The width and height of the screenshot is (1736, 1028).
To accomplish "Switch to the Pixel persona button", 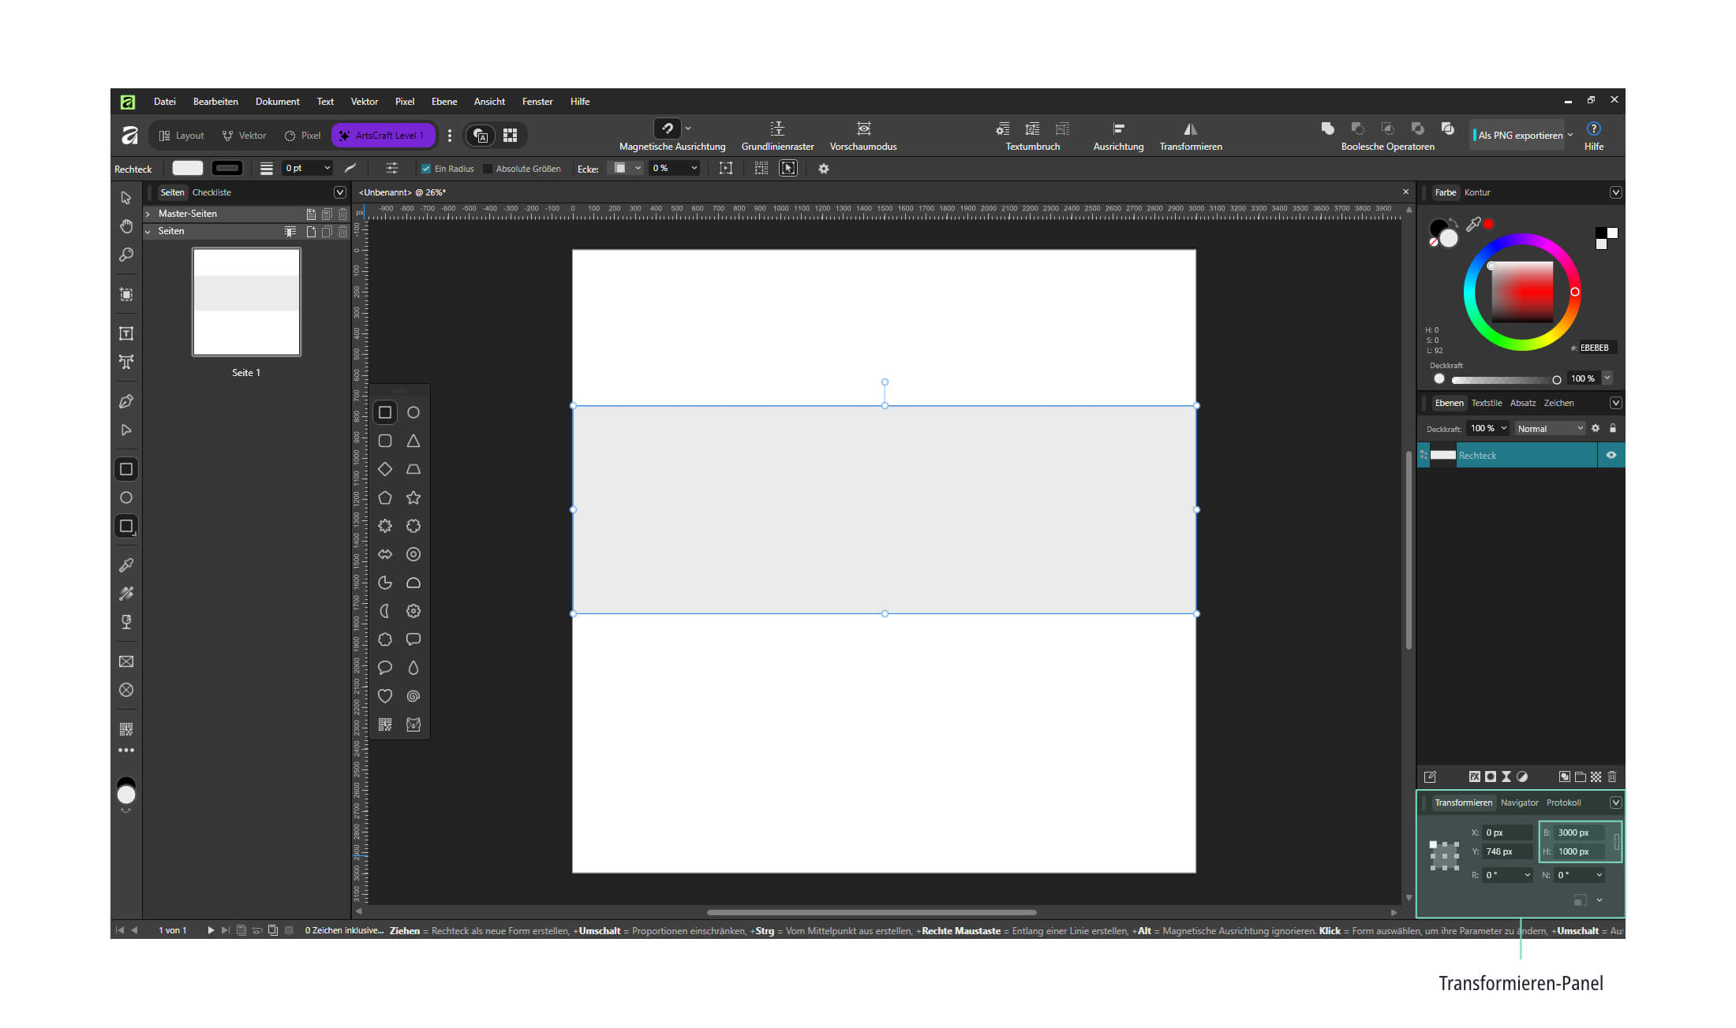I will tap(303, 136).
